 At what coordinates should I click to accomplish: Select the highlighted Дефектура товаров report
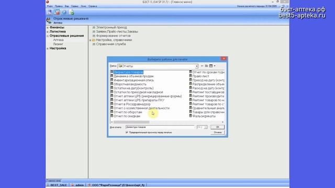(x=128, y=72)
